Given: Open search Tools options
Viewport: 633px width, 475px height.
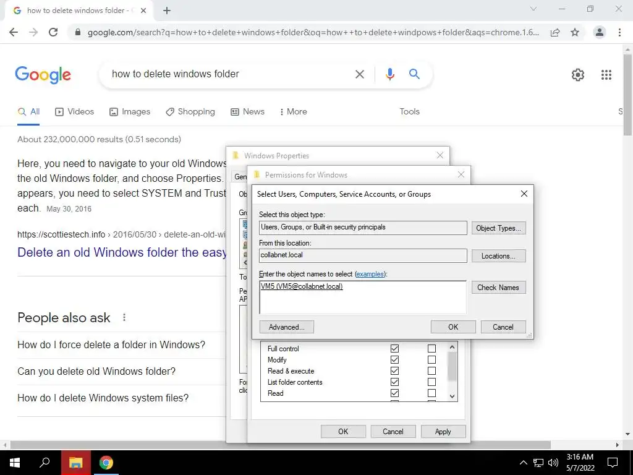Looking at the screenshot, I should (x=409, y=112).
